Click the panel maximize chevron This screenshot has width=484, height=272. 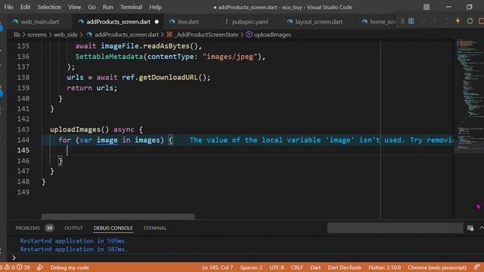tap(481, 228)
